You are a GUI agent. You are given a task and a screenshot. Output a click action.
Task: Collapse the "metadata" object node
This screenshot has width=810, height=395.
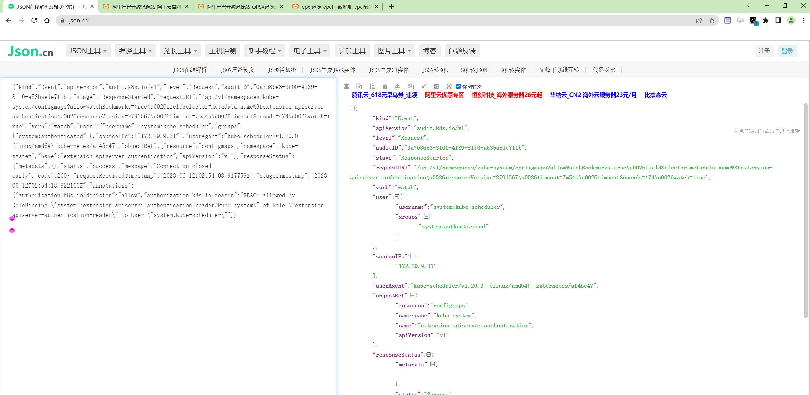[432, 364]
